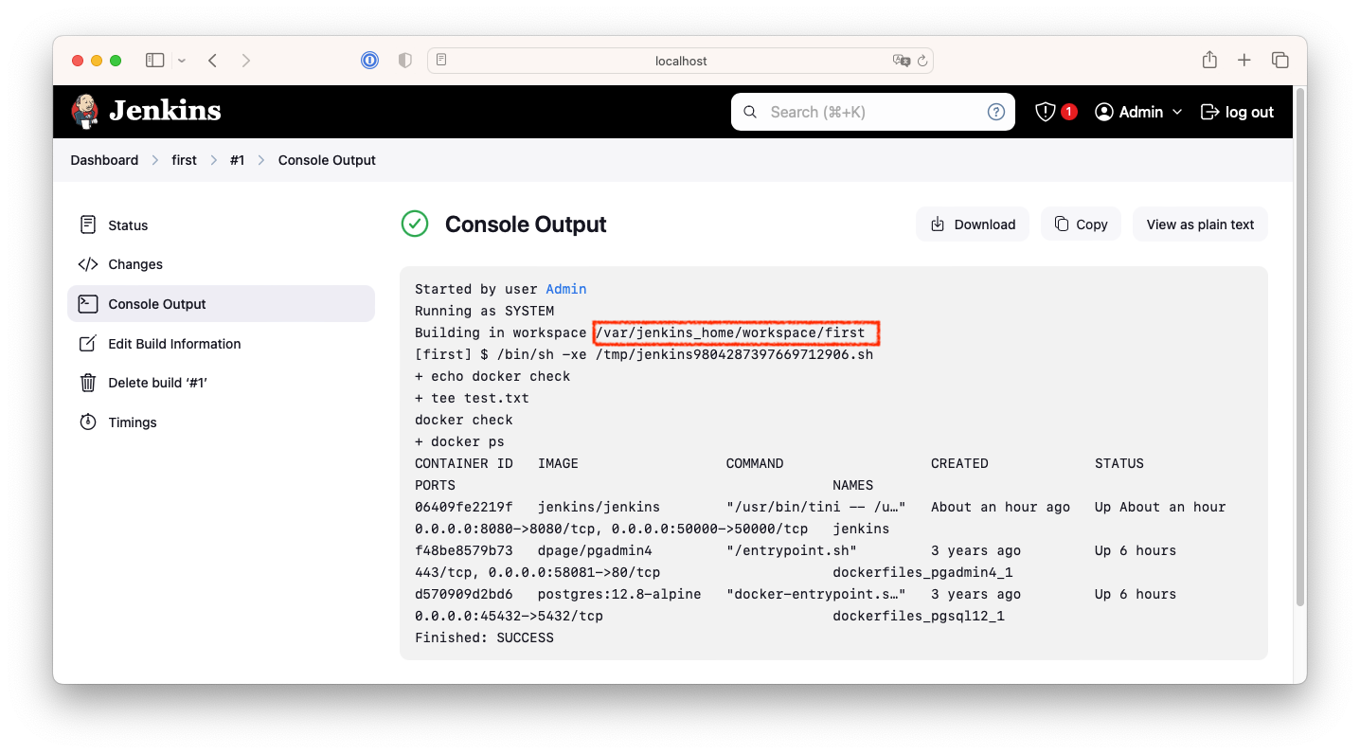Open the Safari sidebar panel icon
The image size is (1360, 754).
coord(154,61)
